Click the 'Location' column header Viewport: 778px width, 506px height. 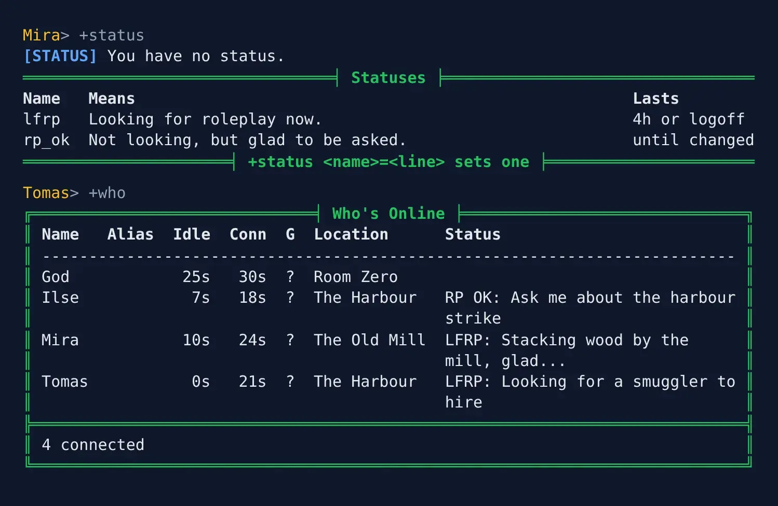351,234
